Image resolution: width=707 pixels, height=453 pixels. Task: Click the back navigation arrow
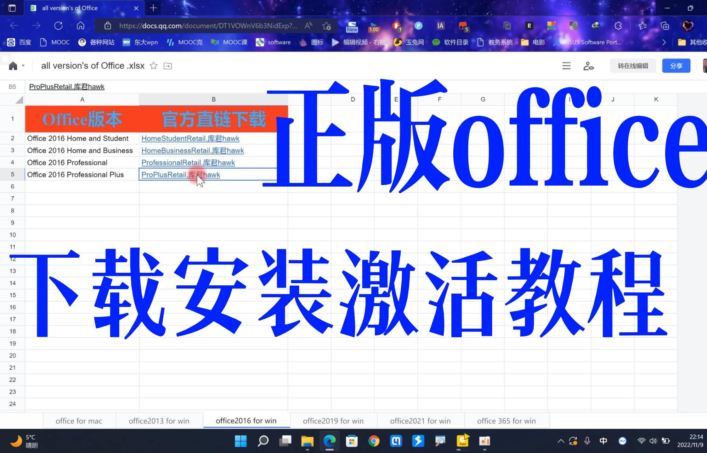tap(14, 26)
